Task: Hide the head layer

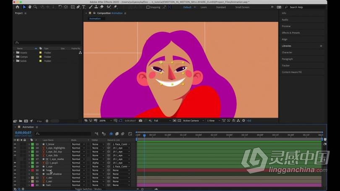Action: [x=15, y=170]
